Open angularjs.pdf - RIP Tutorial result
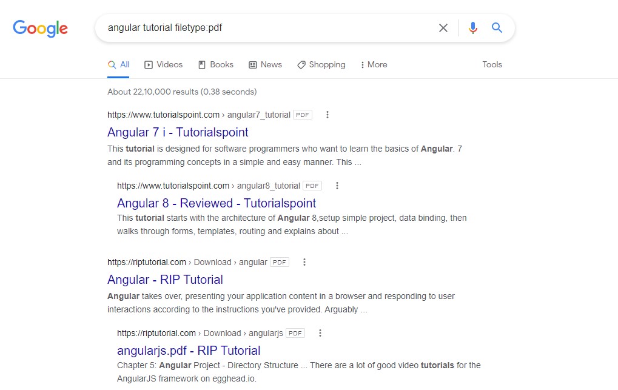The width and height of the screenshot is (618, 390). [x=189, y=351]
